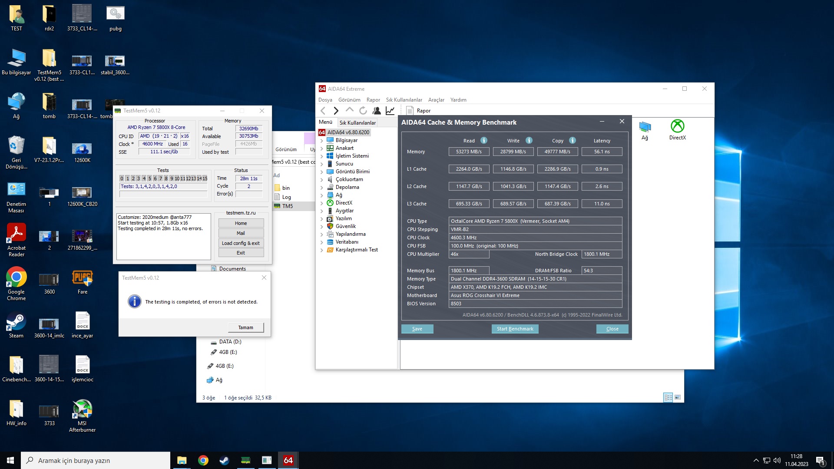Open the Rapor menu in AIDA64

[373, 100]
